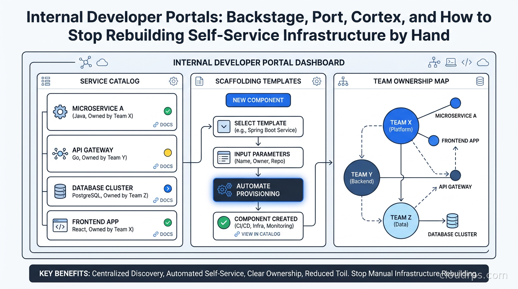This screenshot has height=289, width=518.
Task: Click API Gateway yellow status indicator
Action: pyautogui.click(x=168, y=152)
